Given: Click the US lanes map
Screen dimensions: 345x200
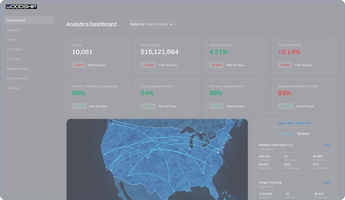Looking at the screenshot, I should pyautogui.click(x=157, y=159).
